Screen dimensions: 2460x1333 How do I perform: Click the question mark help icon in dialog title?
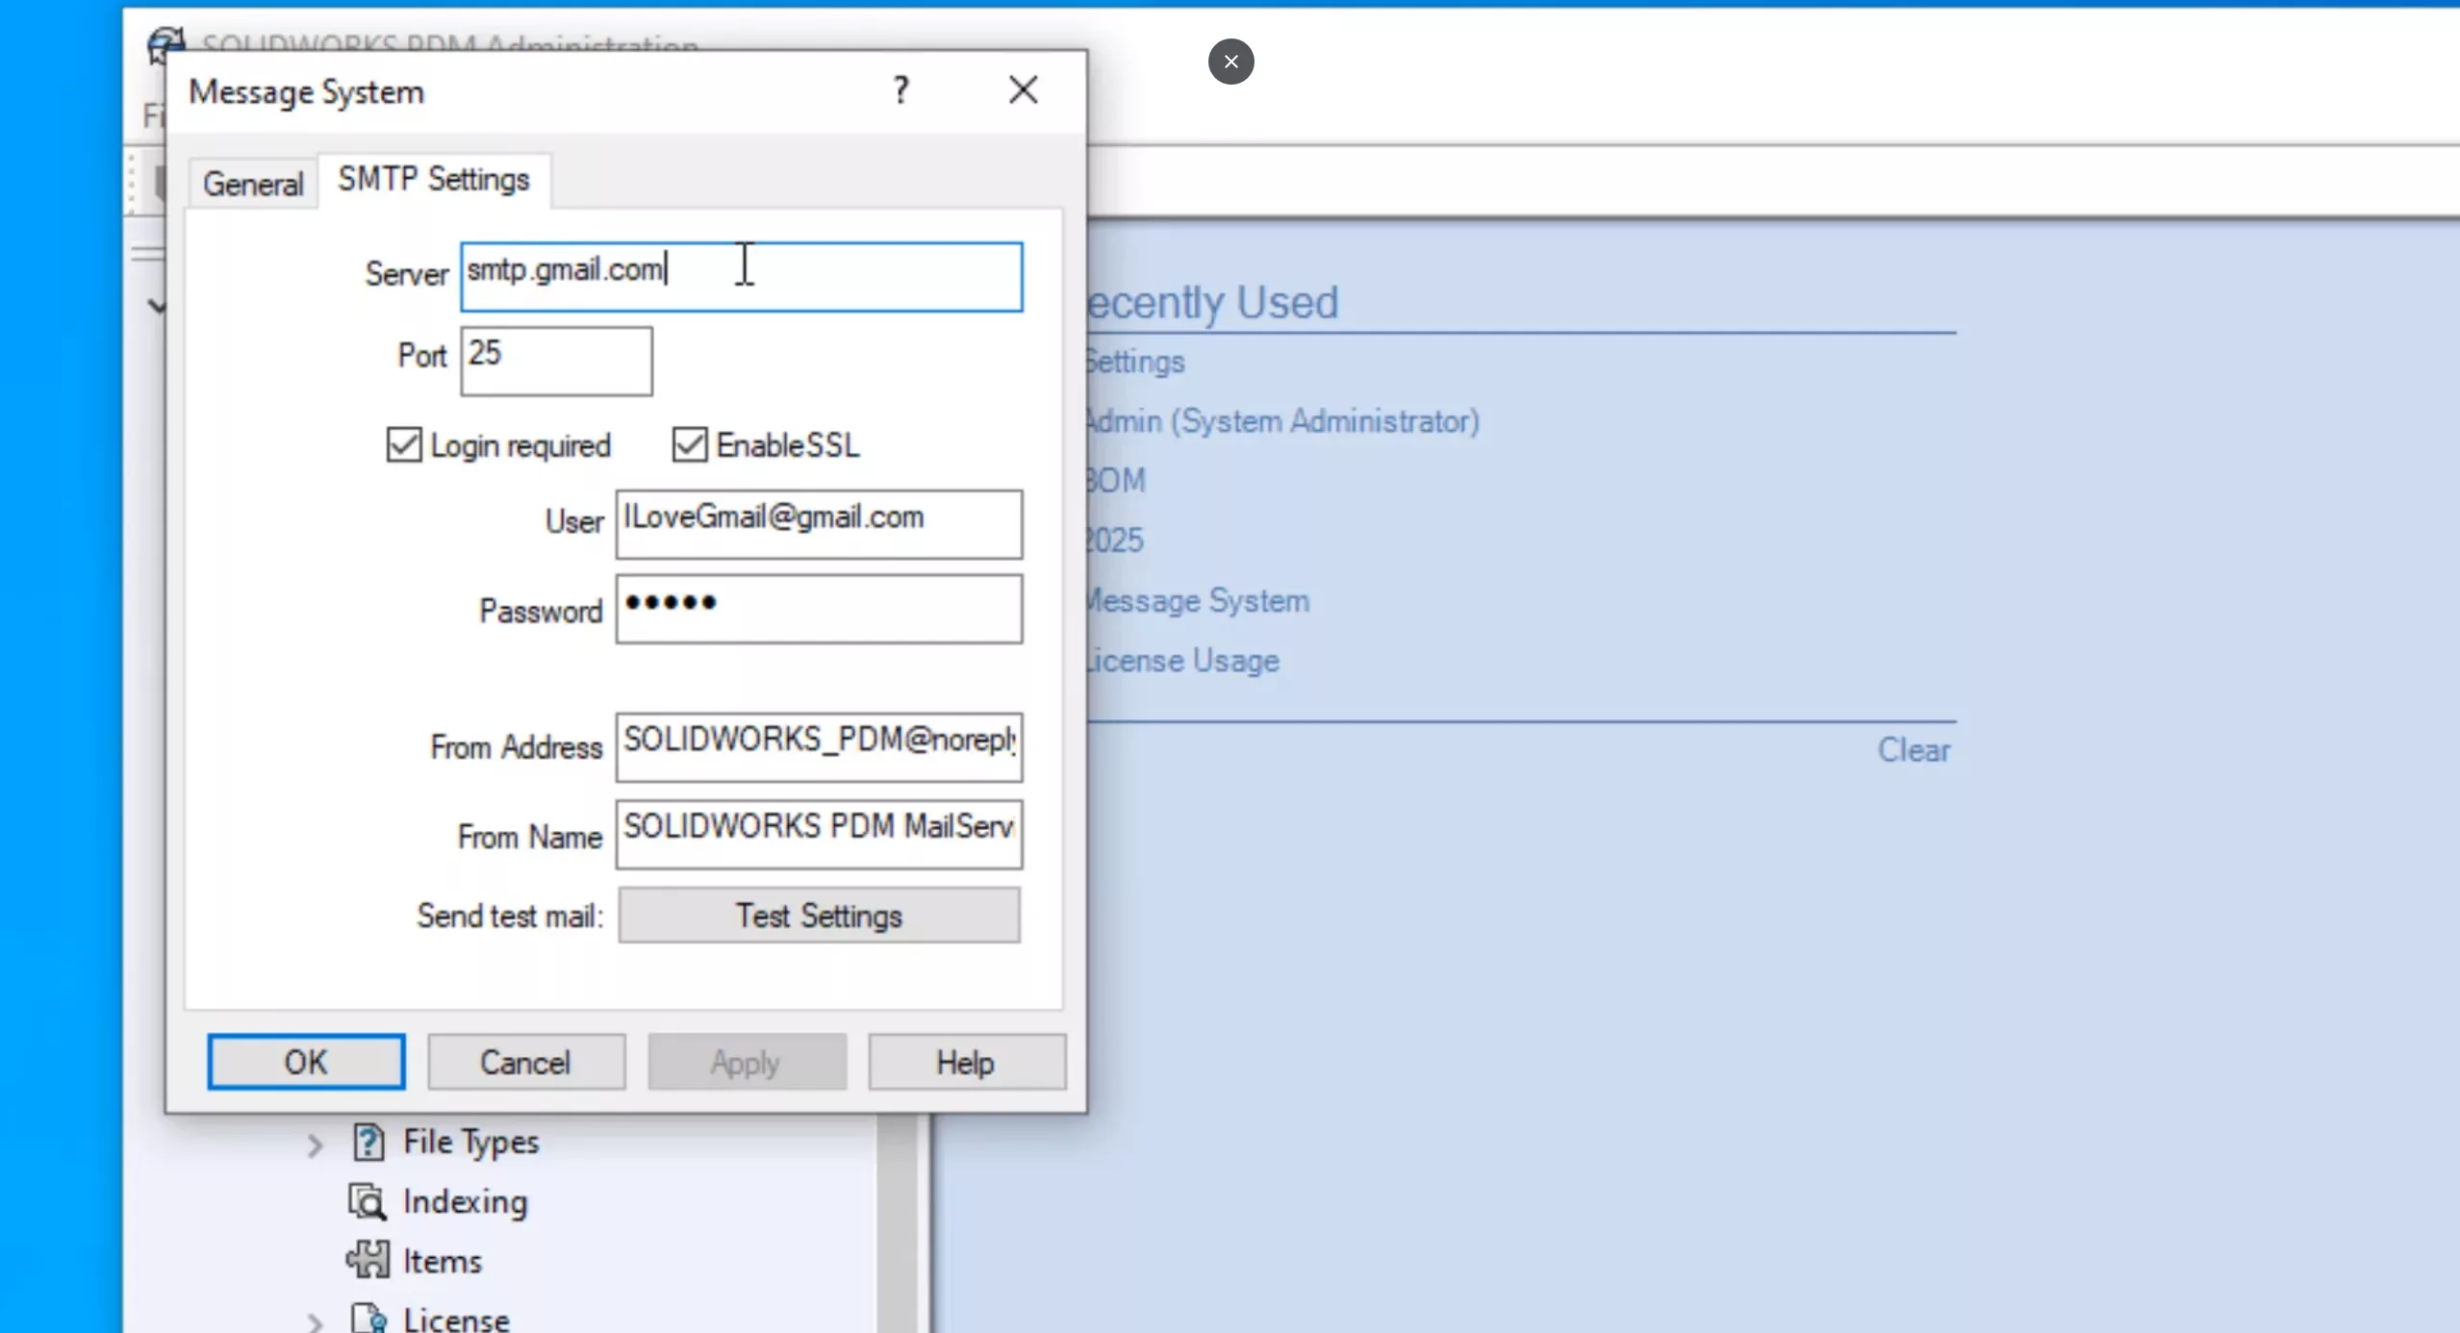900,90
